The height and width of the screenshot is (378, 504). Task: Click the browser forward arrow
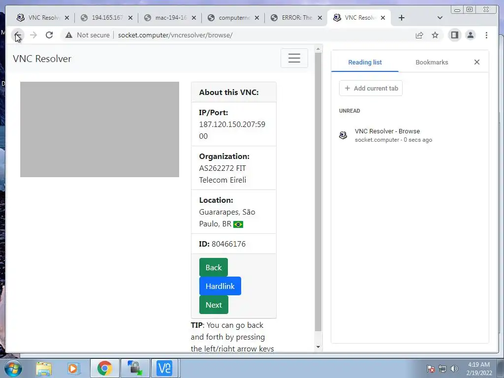point(33,35)
